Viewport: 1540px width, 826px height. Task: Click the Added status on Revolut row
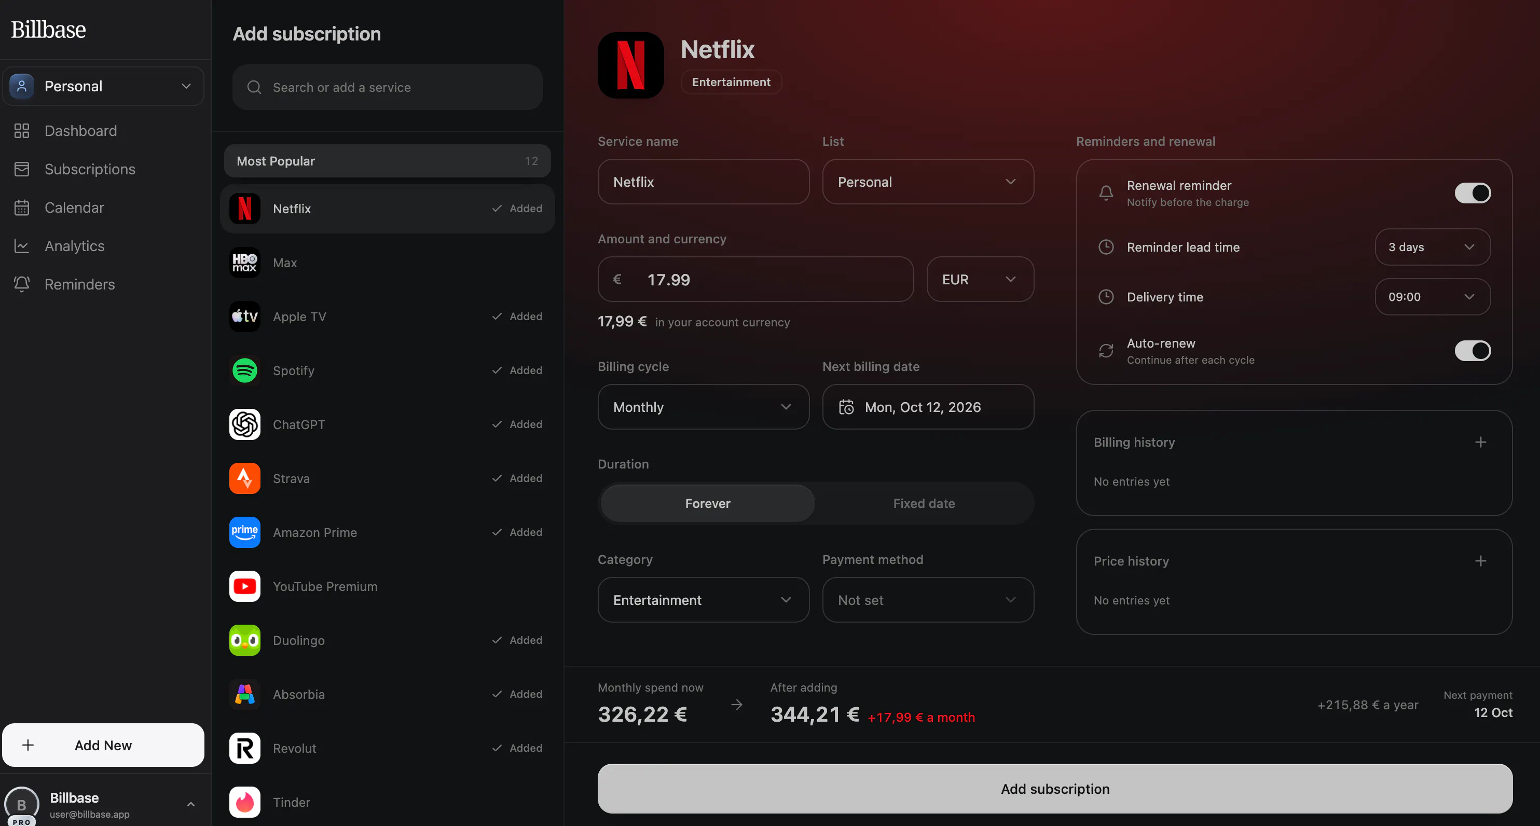[x=517, y=748]
